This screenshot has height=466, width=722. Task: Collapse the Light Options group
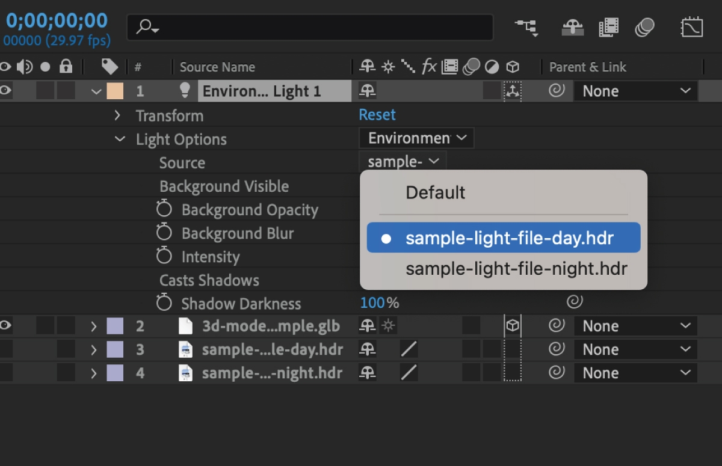[x=120, y=139]
